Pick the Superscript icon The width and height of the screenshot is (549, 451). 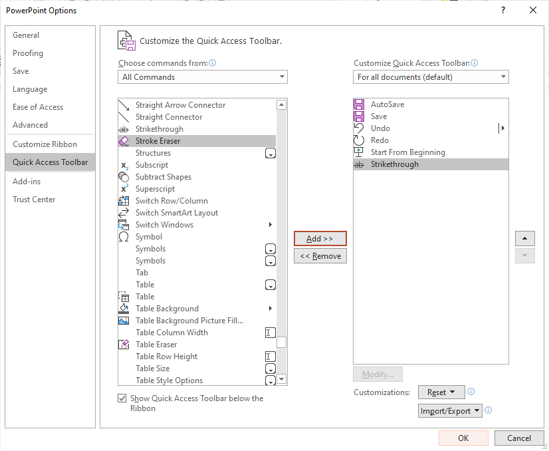(x=125, y=189)
